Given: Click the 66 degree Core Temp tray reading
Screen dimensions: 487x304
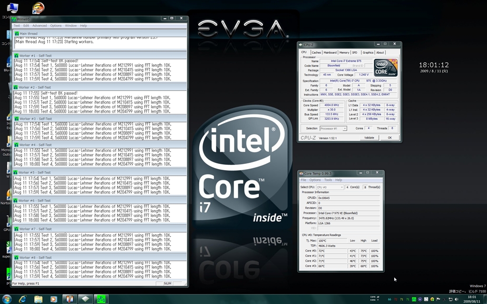Looking at the screenshot, I should (x=389, y=299).
